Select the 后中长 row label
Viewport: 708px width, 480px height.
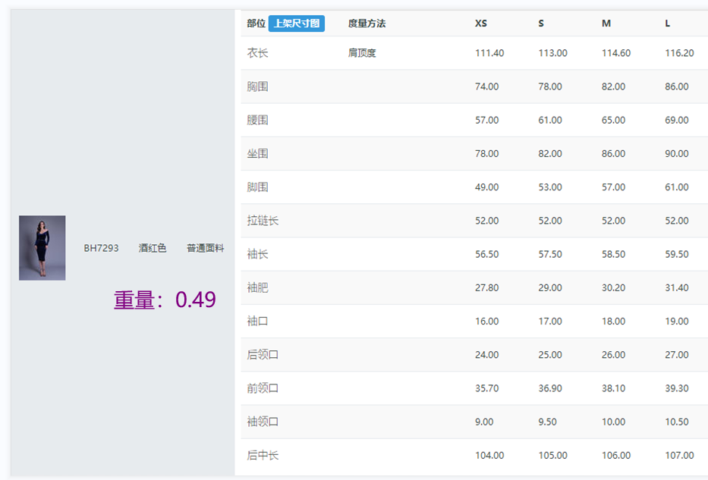263,455
